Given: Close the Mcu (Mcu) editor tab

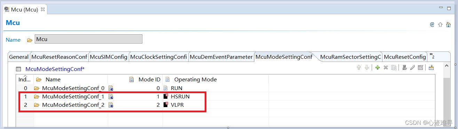Looking at the screenshot, I should 43,9.
